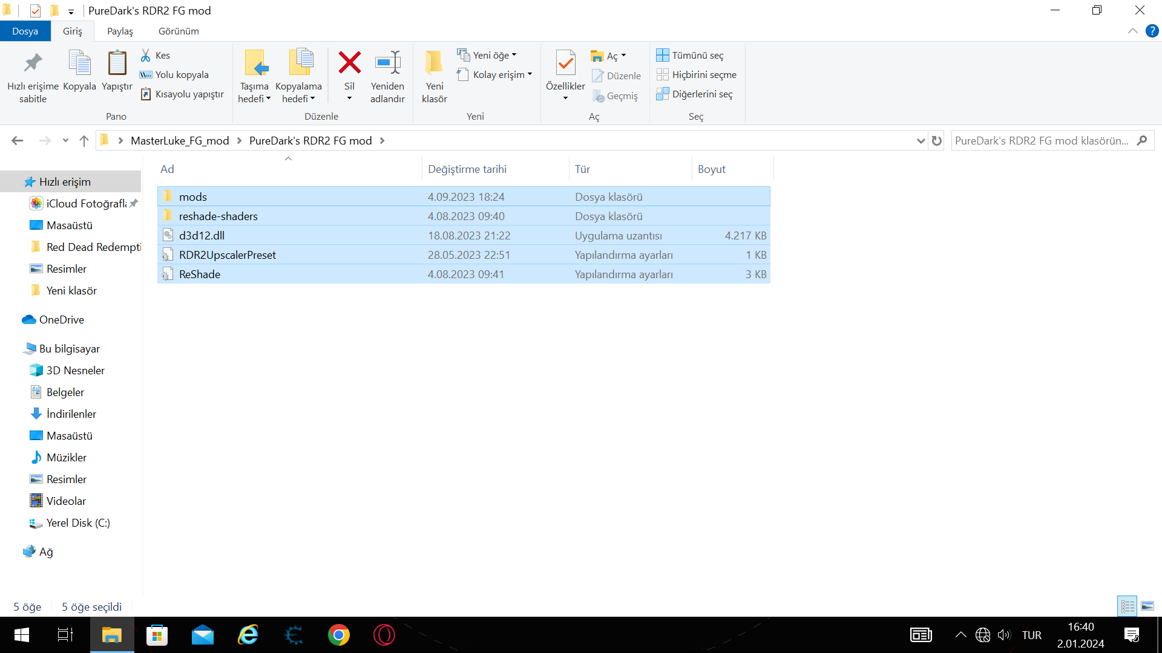Create a folder with Yeni klasör icon
Image resolution: width=1162 pixels, height=653 pixels.
(434, 63)
